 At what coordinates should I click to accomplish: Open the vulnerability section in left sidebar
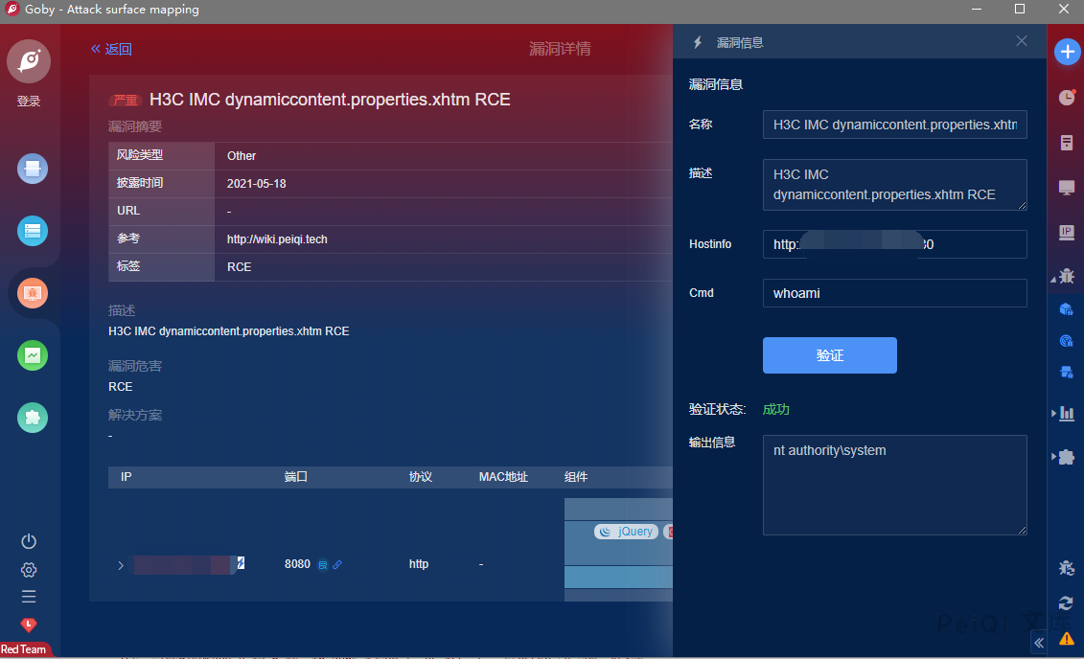(x=33, y=293)
